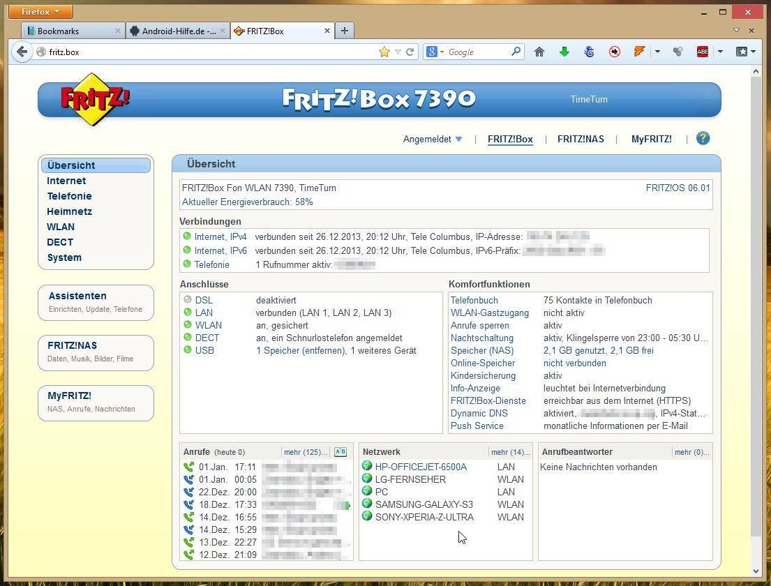
Task: Click the globe icon beside HP-OFFICEJET-6500A
Action: coord(367,465)
